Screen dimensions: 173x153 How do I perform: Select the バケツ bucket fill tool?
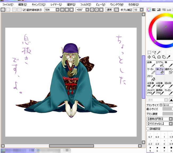[151, 78]
